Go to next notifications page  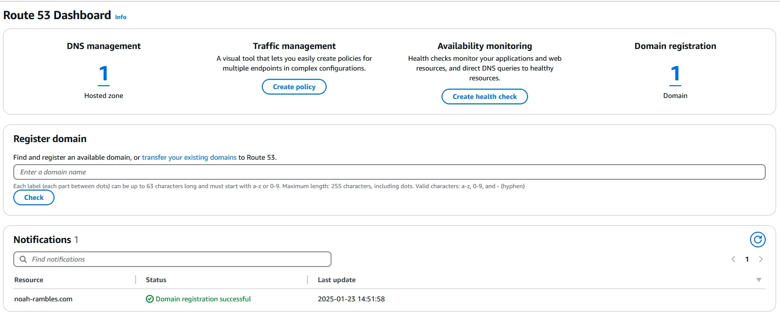(x=761, y=259)
